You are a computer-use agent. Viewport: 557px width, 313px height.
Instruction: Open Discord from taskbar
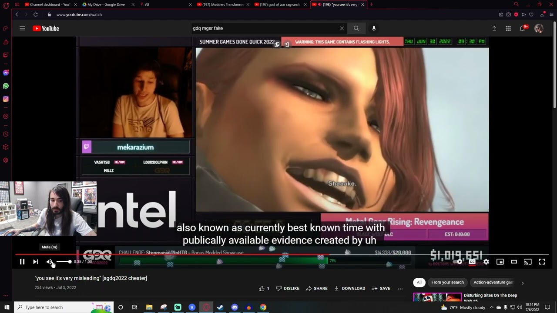pyautogui.click(x=235, y=307)
